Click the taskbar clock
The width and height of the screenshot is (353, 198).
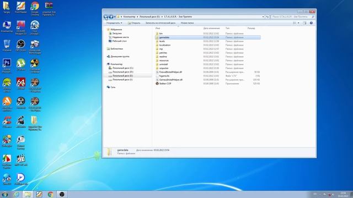coord(343,194)
